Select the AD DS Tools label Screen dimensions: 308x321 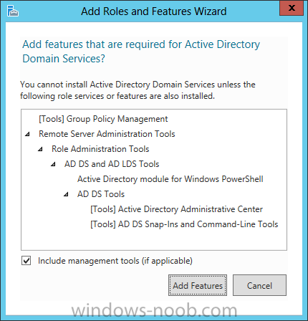click(x=101, y=194)
